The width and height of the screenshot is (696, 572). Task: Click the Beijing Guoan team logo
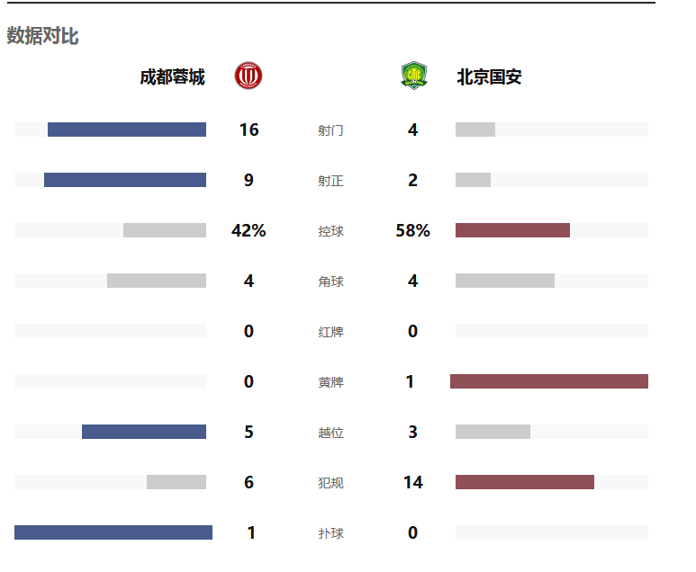(x=413, y=76)
